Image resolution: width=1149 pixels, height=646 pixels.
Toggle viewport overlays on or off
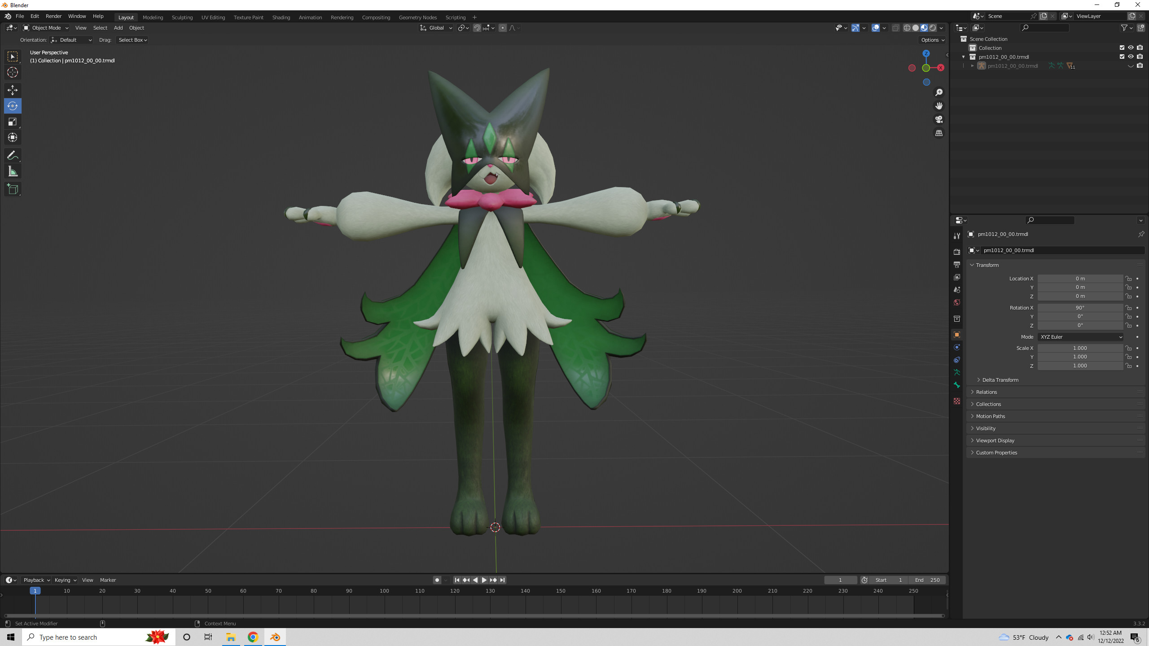[x=875, y=28]
